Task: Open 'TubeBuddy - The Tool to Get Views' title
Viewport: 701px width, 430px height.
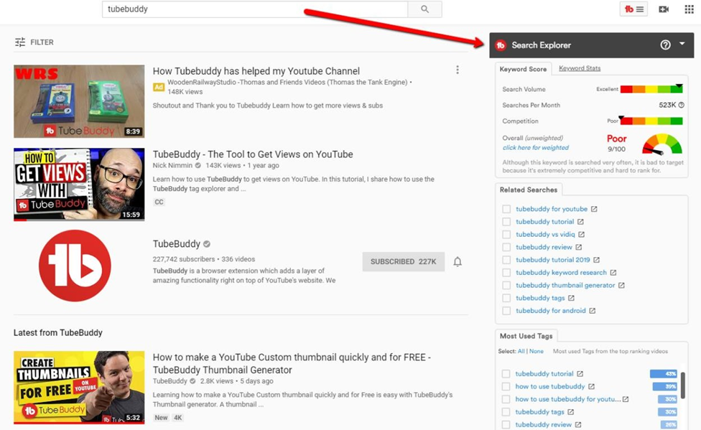Action: (x=253, y=154)
